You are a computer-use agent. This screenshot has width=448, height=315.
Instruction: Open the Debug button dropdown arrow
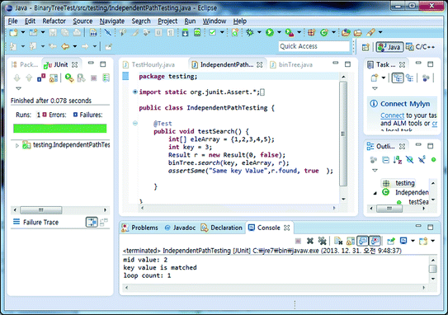click(x=259, y=32)
